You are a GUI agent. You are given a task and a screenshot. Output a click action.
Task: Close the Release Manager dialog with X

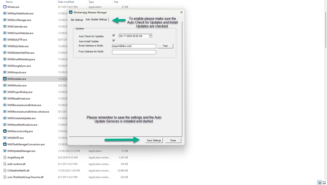(181, 12)
